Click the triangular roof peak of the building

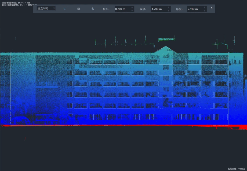click(165, 48)
